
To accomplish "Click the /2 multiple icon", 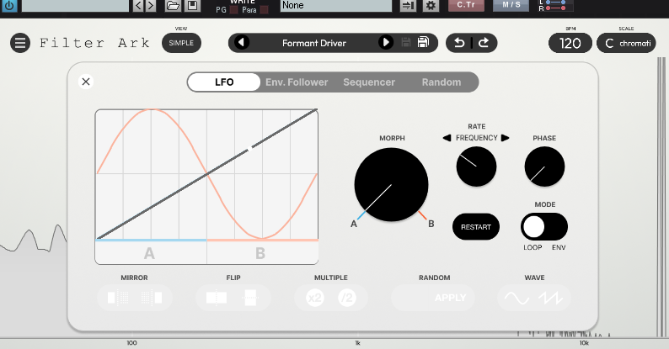I will pyautogui.click(x=346, y=299).
